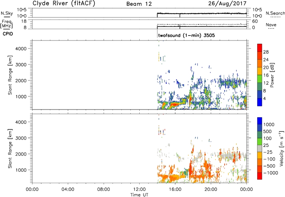Click the "16:00" time tick label
285x197 pixels.
tap(175, 190)
